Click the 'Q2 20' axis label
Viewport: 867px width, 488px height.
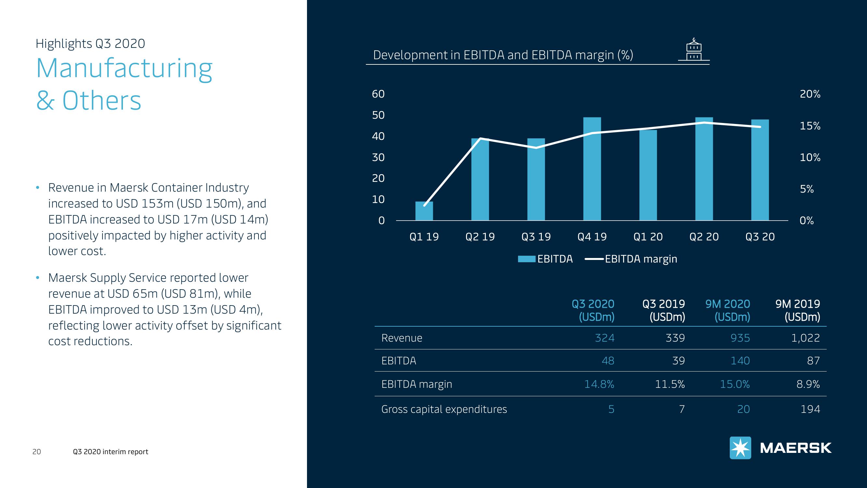(x=704, y=237)
